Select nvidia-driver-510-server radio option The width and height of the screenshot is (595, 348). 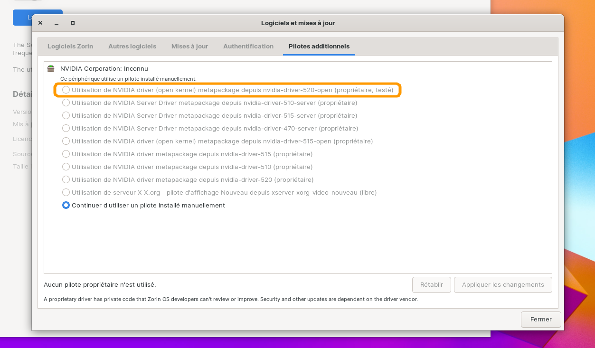tap(66, 103)
